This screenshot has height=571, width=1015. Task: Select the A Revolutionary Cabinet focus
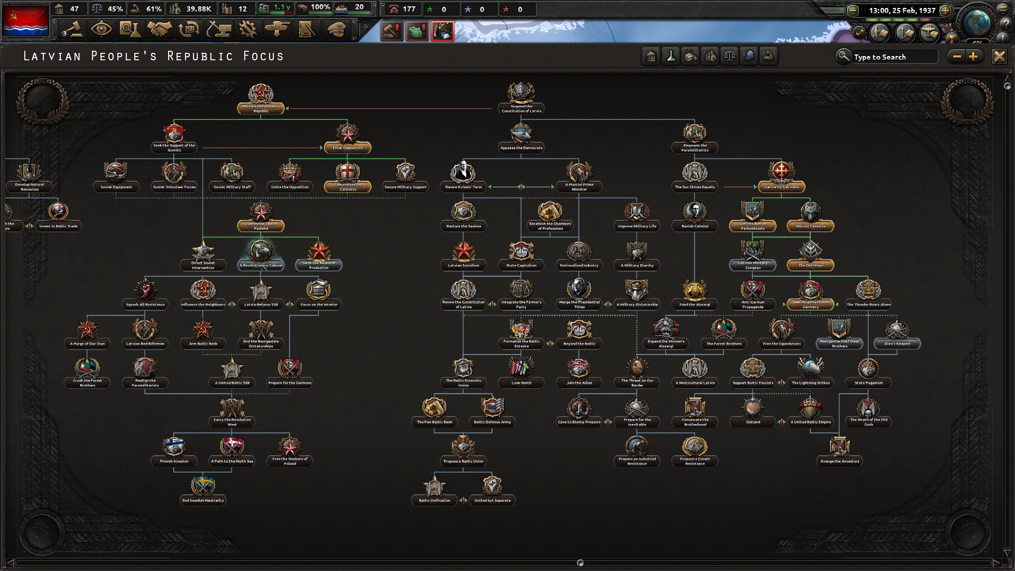pyautogui.click(x=261, y=255)
